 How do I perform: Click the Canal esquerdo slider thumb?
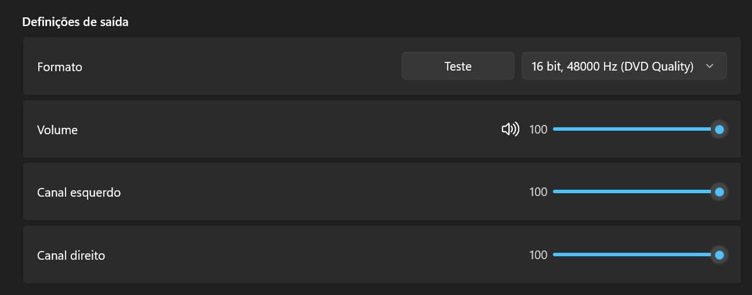click(720, 192)
